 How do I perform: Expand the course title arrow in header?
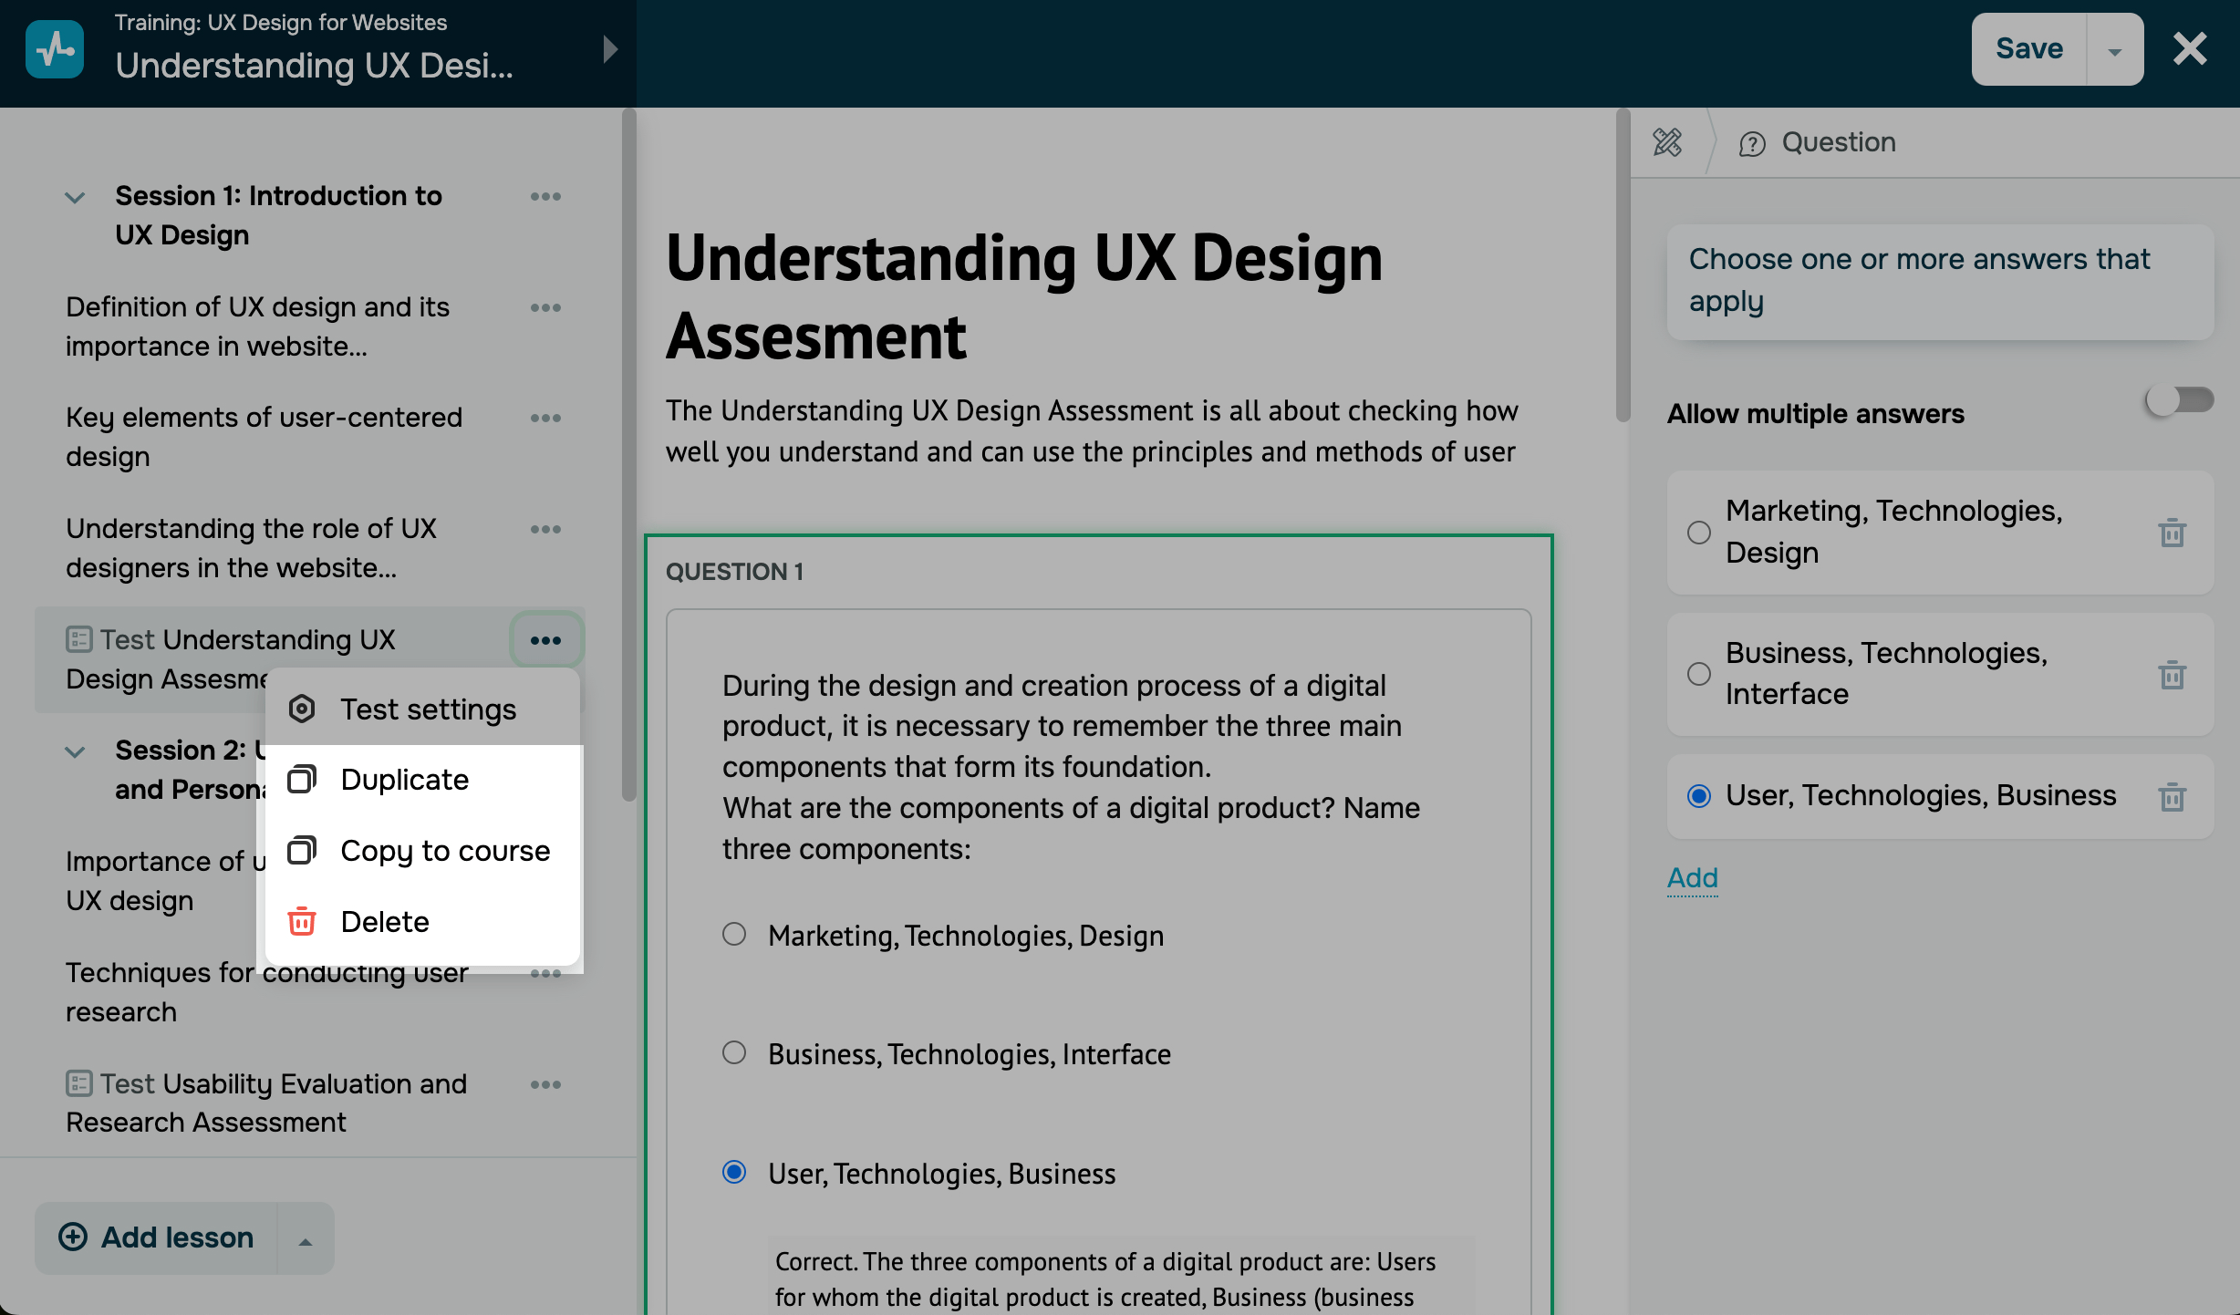pos(610,49)
